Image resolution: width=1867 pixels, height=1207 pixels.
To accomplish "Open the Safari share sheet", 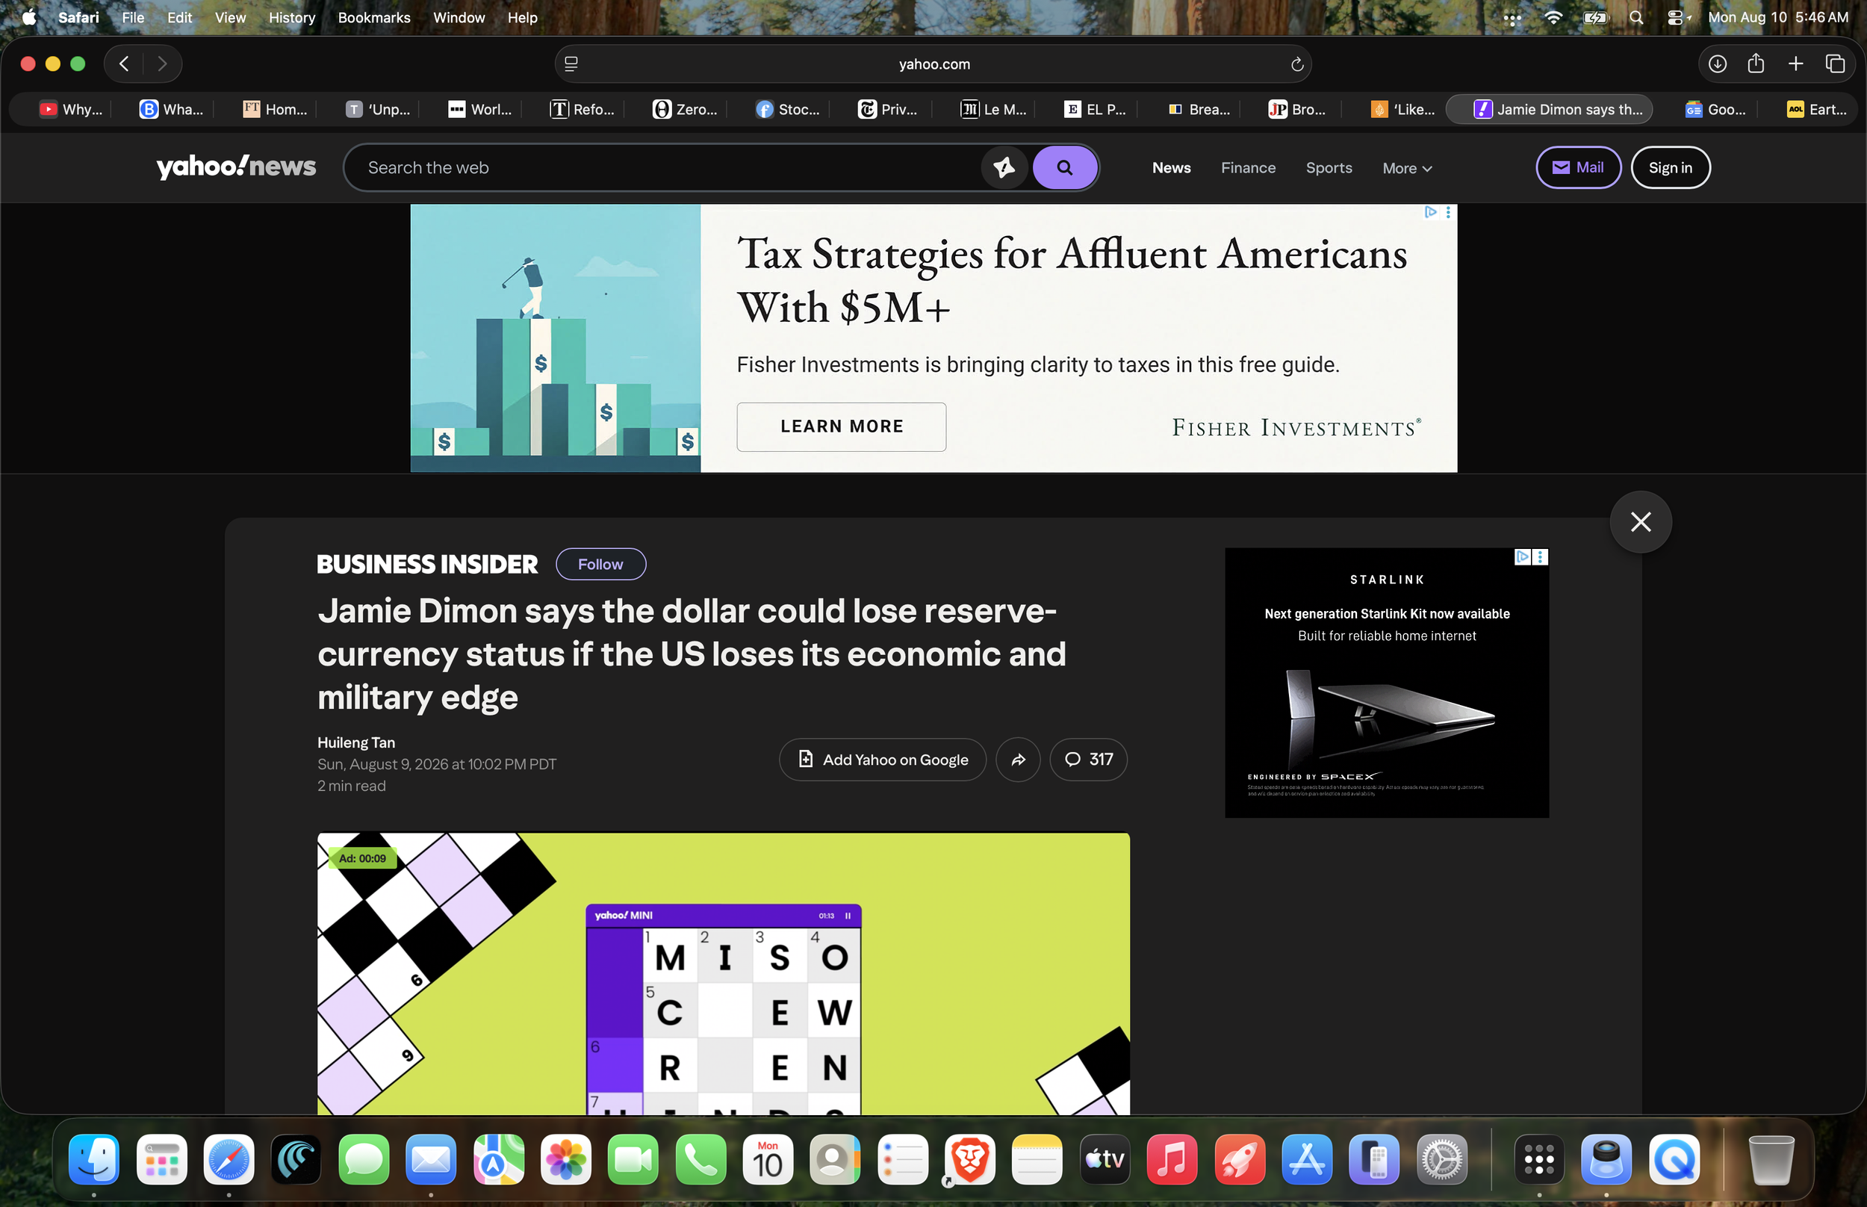I will point(1756,63).
